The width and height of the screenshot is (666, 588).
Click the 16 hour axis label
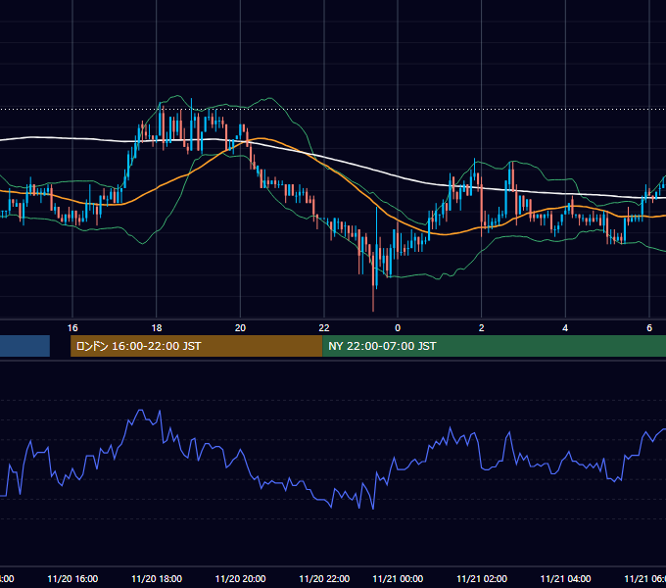72,328
